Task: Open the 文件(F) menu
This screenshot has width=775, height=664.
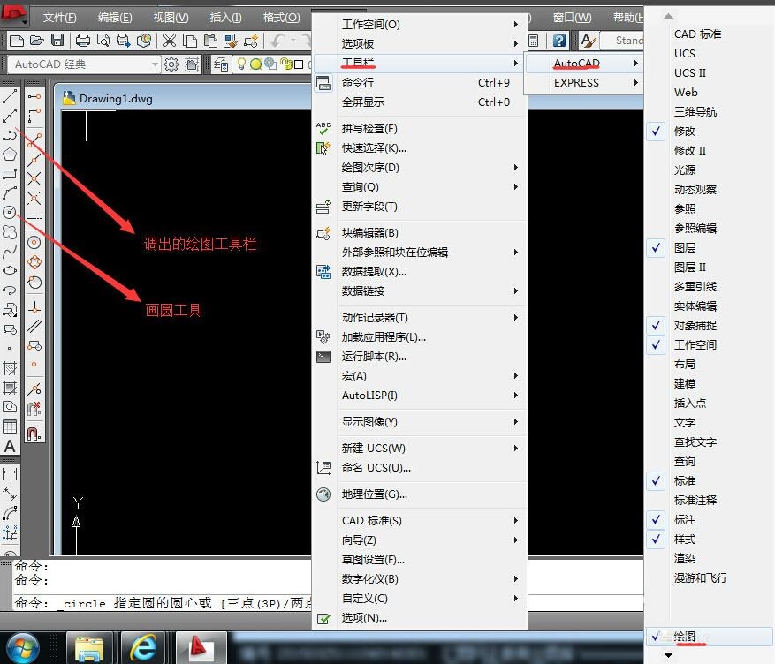Action: [60, 18]
